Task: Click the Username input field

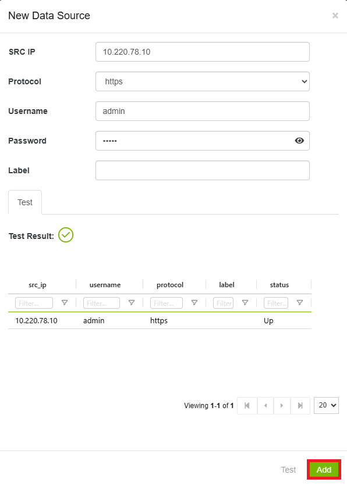Action: click(x=203, y=111)
